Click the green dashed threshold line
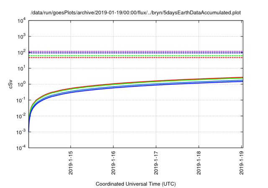Viewport: 268px width, 188px height. pyautogui.click(x=136, y=56)
